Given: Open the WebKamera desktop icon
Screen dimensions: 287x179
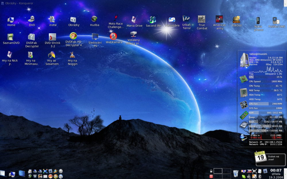Looking at the screenshot, I should pyautogui.click(x=114, y=38).
